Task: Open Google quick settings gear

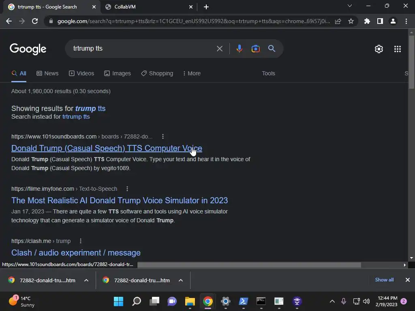Action: coord(379,49)
